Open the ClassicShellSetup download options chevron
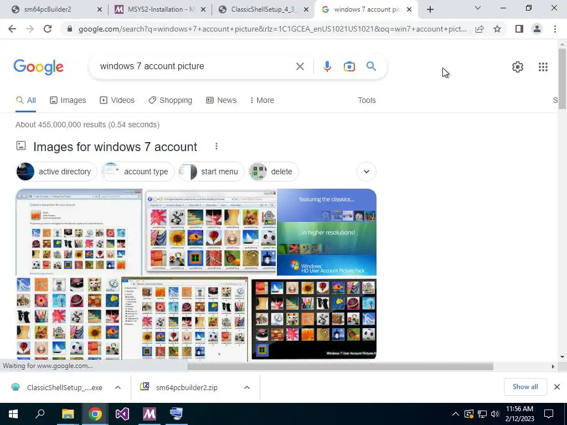This screenshot has width=567, height=425. 117,387
